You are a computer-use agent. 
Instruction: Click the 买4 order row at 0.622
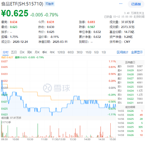(130, 99)
